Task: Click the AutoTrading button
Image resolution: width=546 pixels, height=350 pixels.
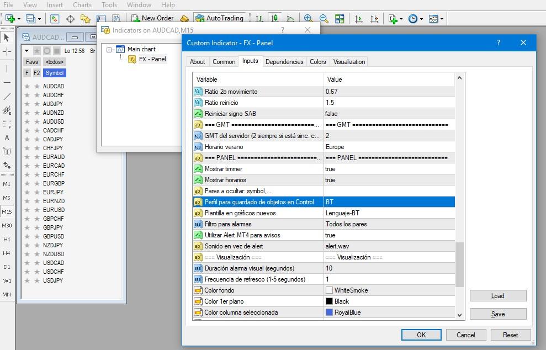Action: point(220,18)
